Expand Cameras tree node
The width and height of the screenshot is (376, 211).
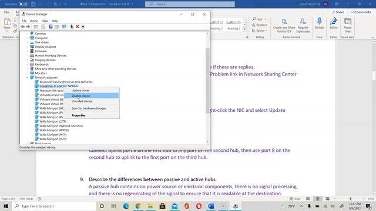click(x=27, y=33)
